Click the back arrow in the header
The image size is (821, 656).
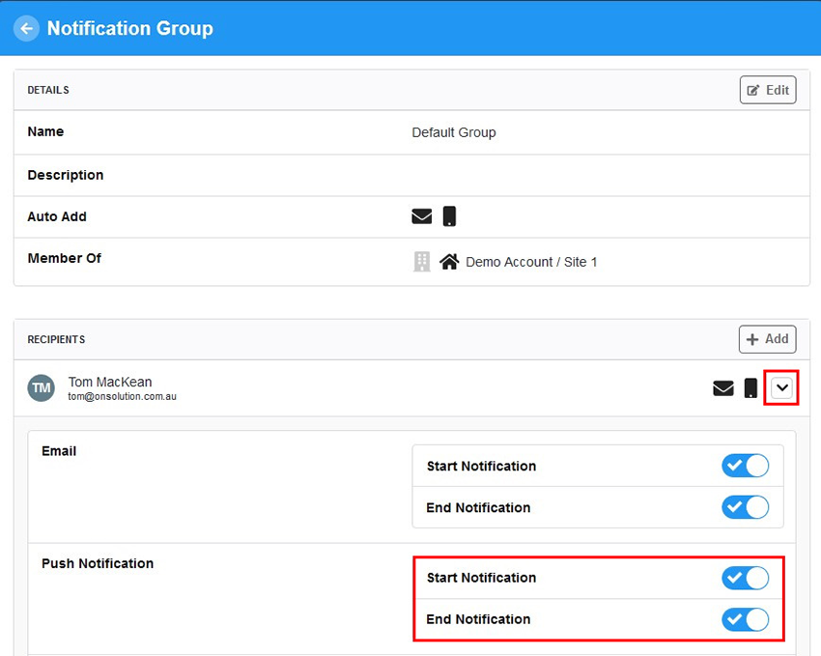point(26,28)
